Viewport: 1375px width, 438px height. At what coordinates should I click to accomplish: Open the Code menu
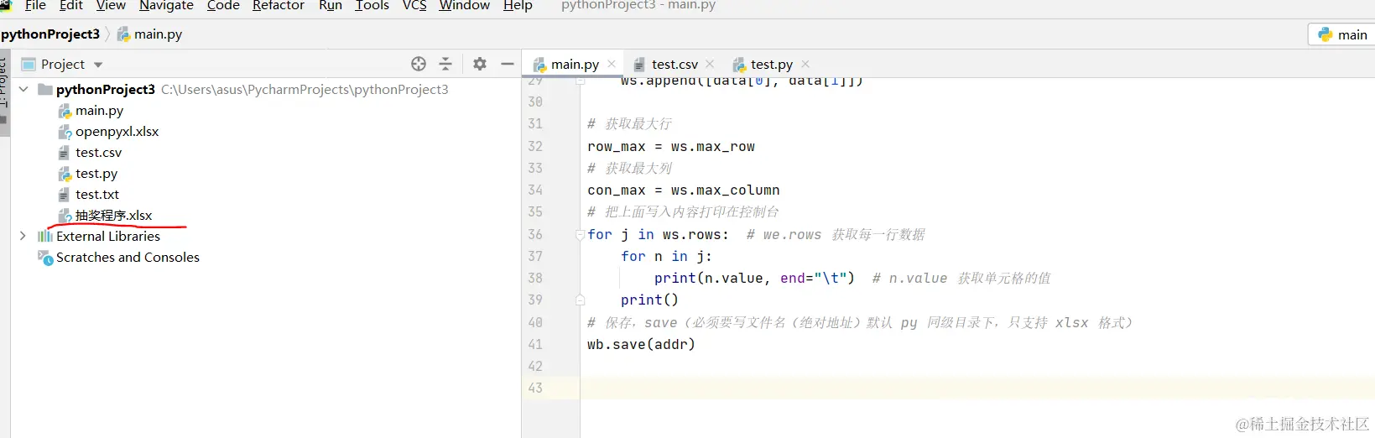223,5
